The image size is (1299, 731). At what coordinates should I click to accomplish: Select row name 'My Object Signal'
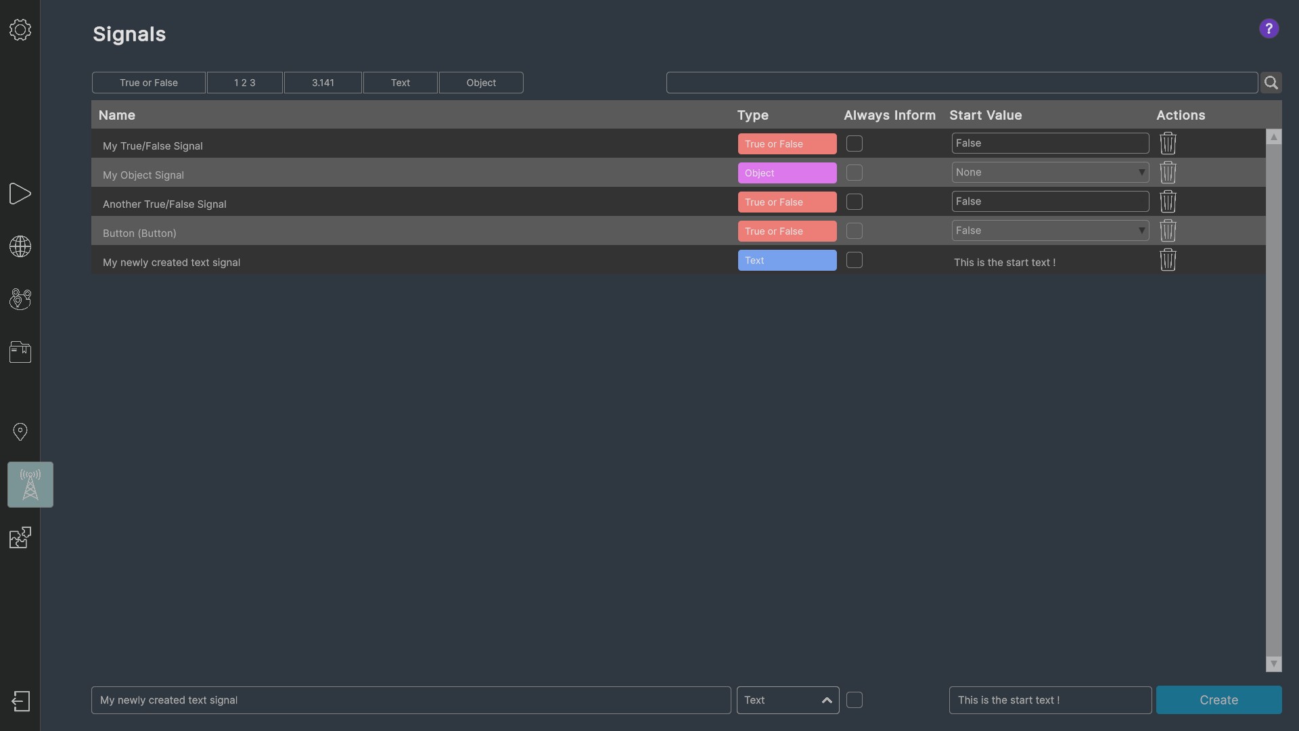[143, 175]
